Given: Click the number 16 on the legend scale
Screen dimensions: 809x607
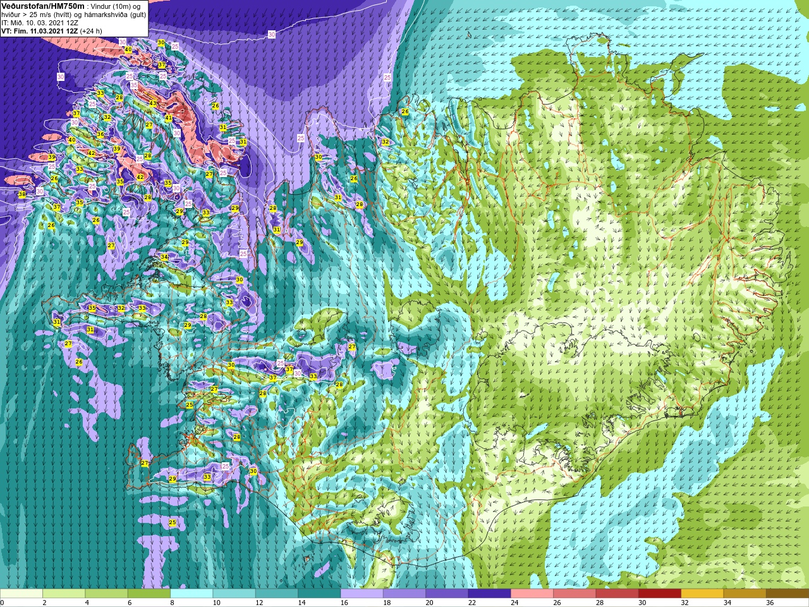Looking at the screenshot, I should pos(343,603).
